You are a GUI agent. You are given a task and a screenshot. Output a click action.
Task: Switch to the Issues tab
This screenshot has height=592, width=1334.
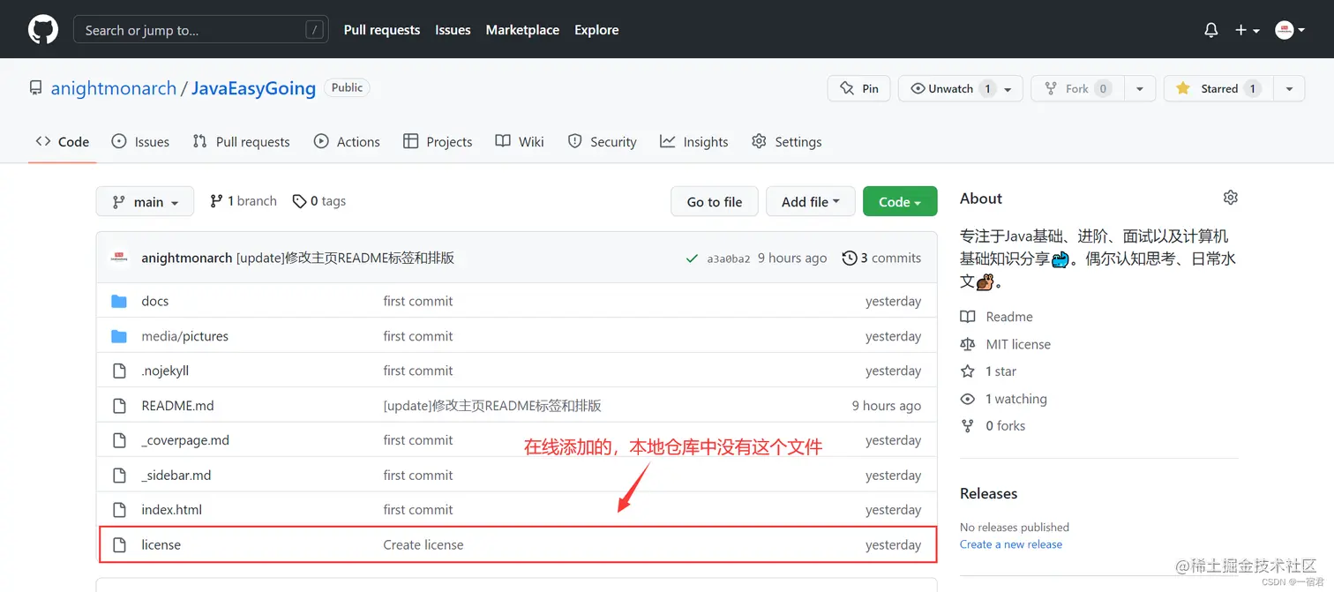(x=140, y=141)
